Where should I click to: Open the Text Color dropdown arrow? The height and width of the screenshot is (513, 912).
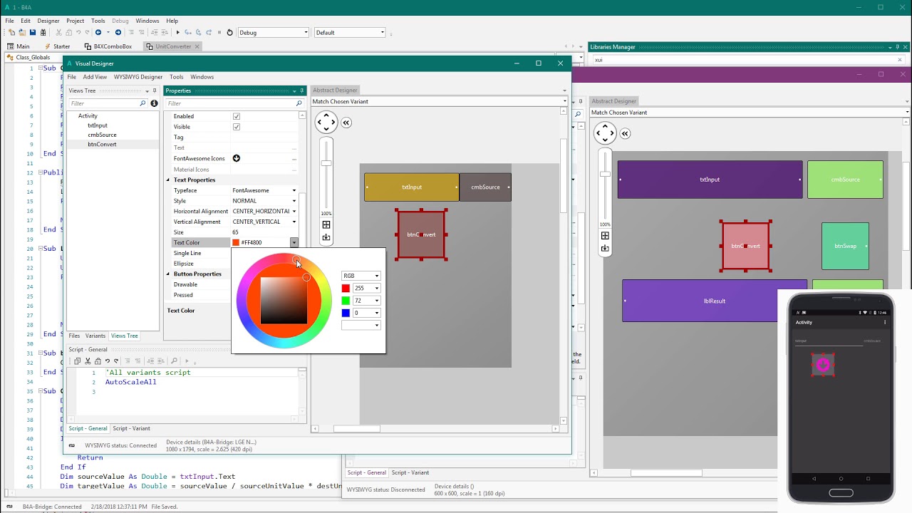pyautogui.click(x=294, y=243)
